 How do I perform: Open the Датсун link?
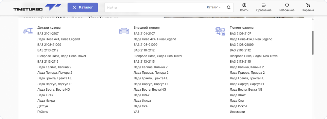43,106
